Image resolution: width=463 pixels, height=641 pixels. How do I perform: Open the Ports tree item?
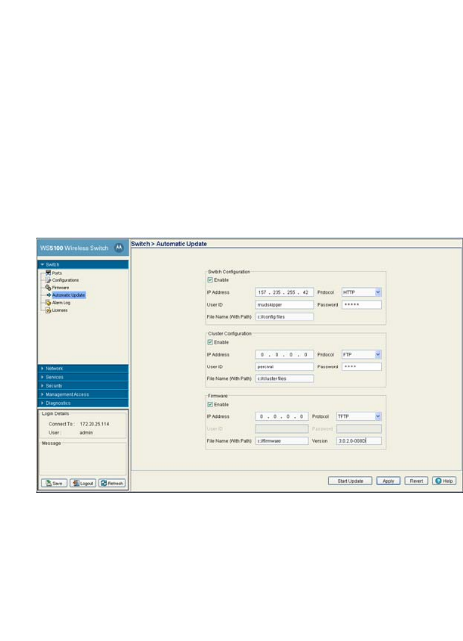(x=57, y=273)
